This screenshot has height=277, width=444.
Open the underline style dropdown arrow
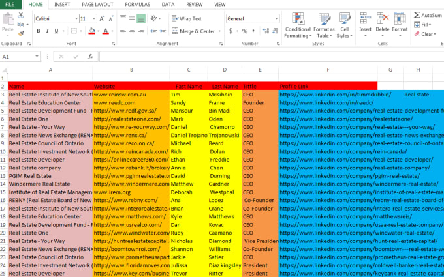63,31
